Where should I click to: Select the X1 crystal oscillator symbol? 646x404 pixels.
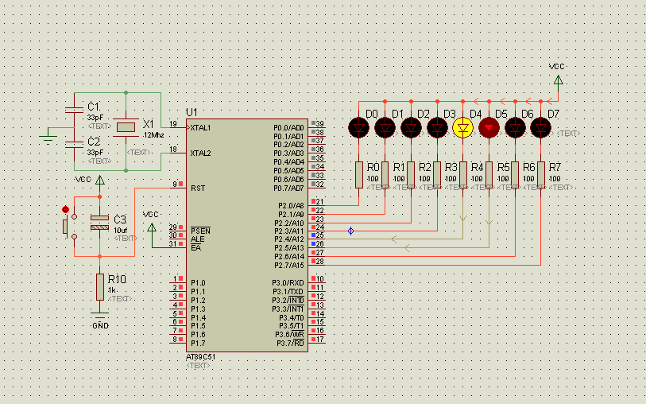[x=126, y=127]
